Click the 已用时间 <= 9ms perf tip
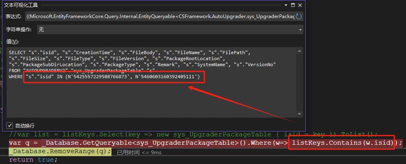 [x=139, y=152]
